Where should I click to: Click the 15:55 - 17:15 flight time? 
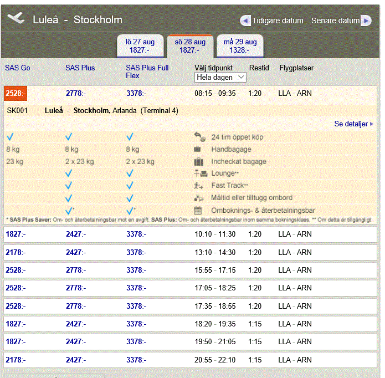point(215,270)
